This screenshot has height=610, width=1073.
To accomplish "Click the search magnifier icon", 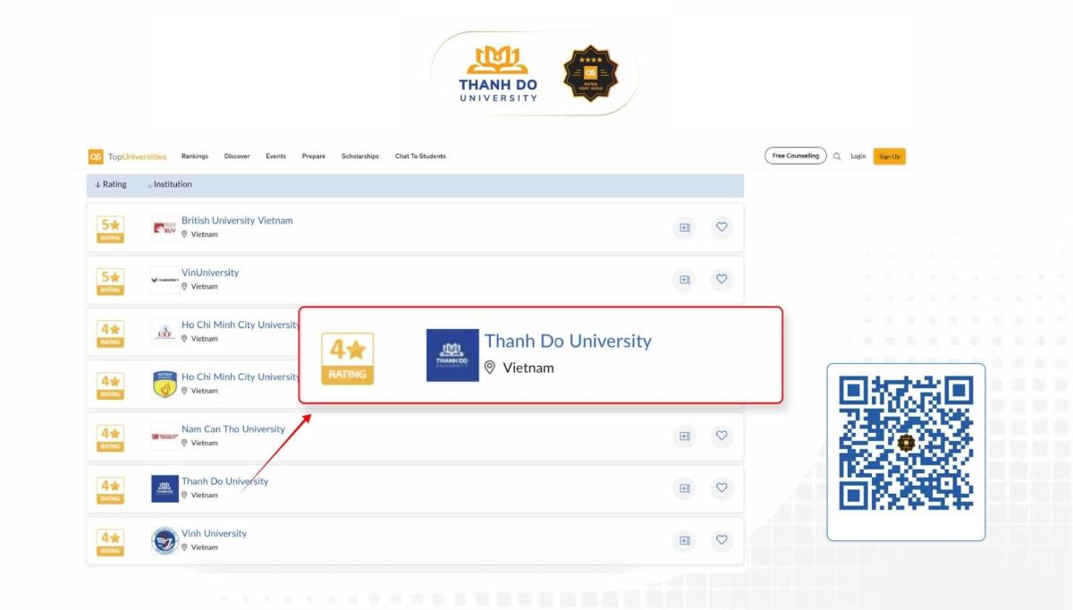I will [837, 157].
